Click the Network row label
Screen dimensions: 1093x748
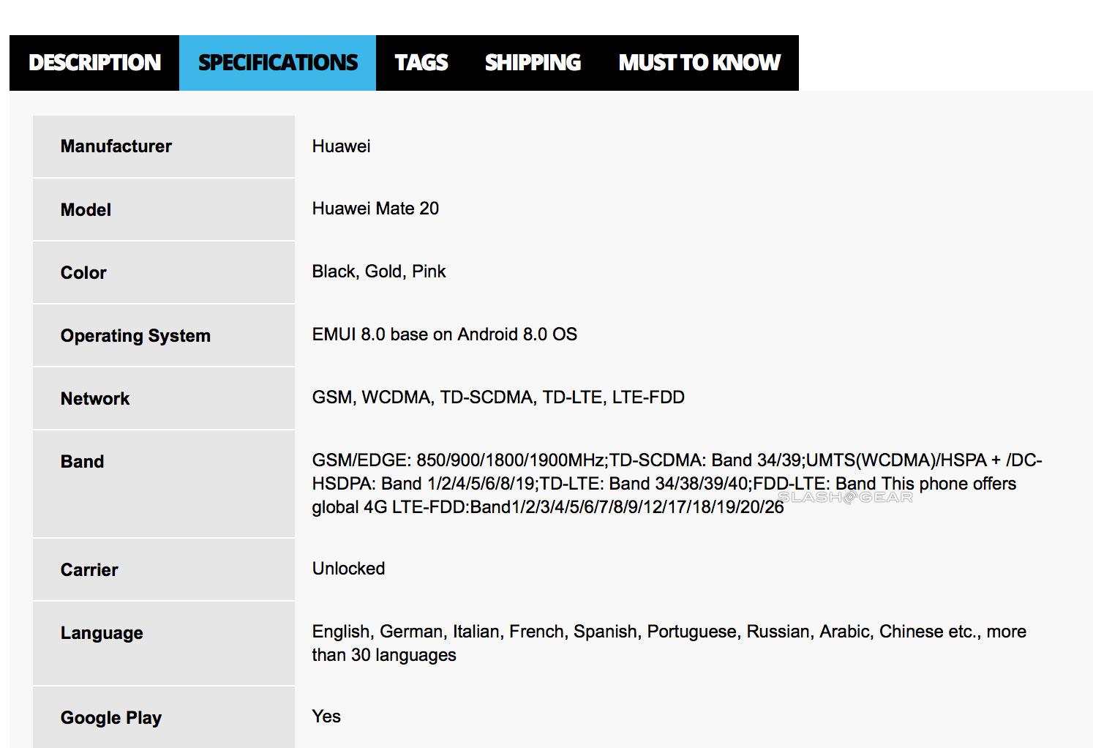click(95, 399)
